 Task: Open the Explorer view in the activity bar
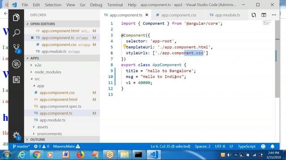click(16, 17)
